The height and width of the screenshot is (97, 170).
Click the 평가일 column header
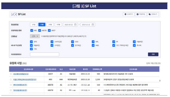coord(85,69)
